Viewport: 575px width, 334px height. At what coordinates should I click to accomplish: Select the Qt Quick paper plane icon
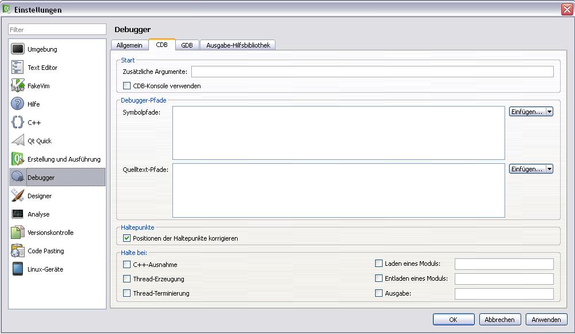coord(18,140)
